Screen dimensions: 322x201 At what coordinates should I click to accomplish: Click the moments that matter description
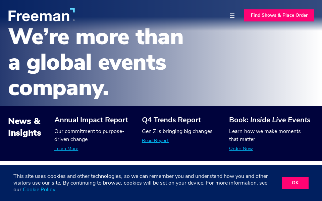[x=265, y=135]
